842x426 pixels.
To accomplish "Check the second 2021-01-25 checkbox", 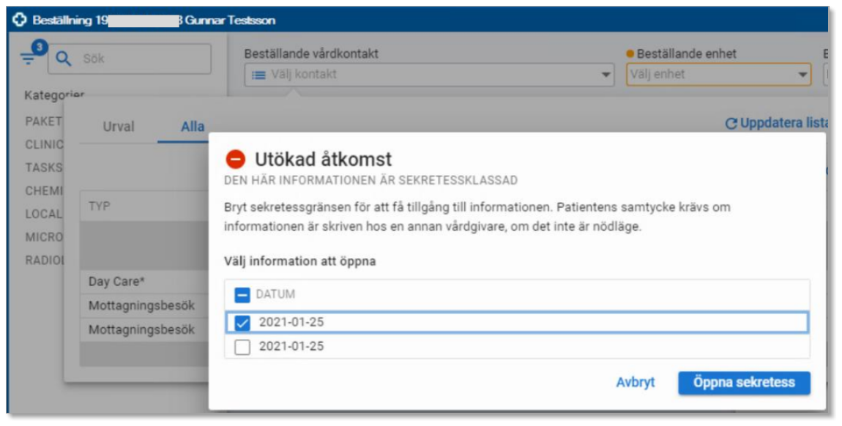I will (x=242, y=347).
